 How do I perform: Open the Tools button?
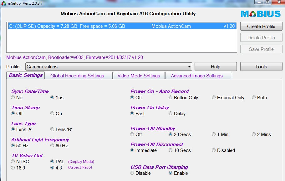[x=261, y=66]
